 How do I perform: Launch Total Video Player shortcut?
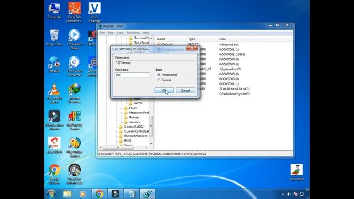click(75, 39)
